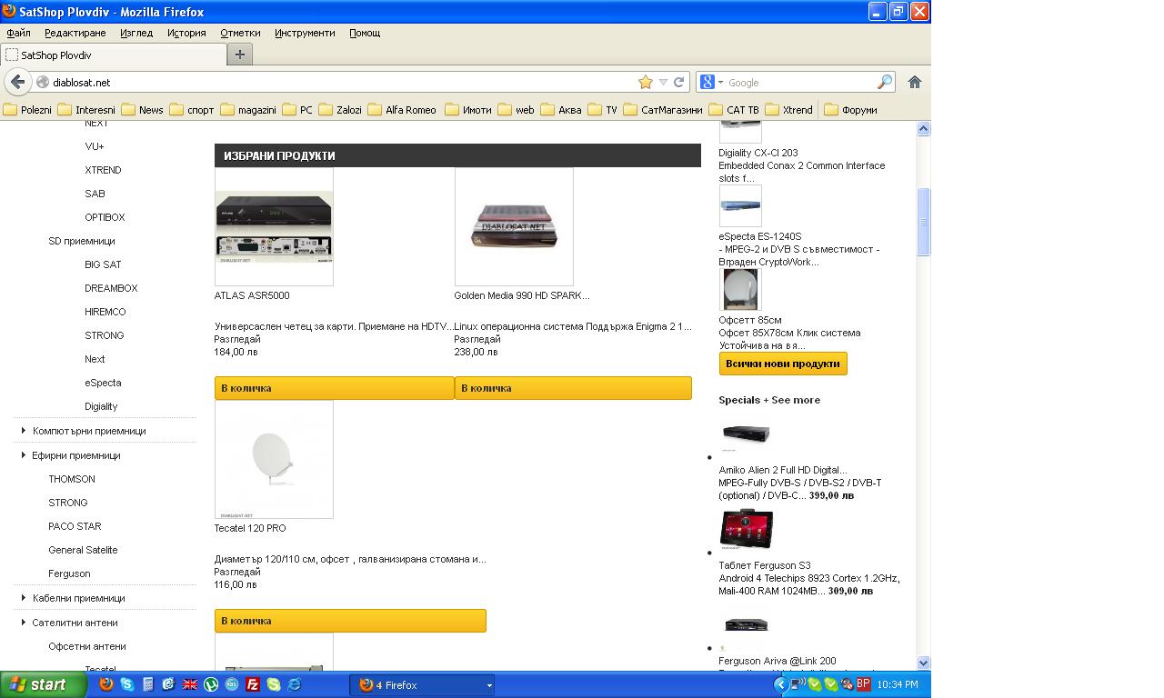Click the Tecatel 120 PRO dish thumbnail
The width and height of the screenshot is (1164, 698).
274,459
